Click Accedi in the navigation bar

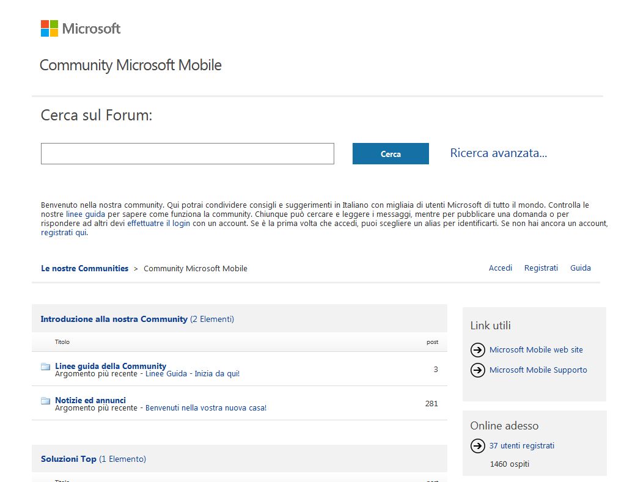click(x=501, y=268)
